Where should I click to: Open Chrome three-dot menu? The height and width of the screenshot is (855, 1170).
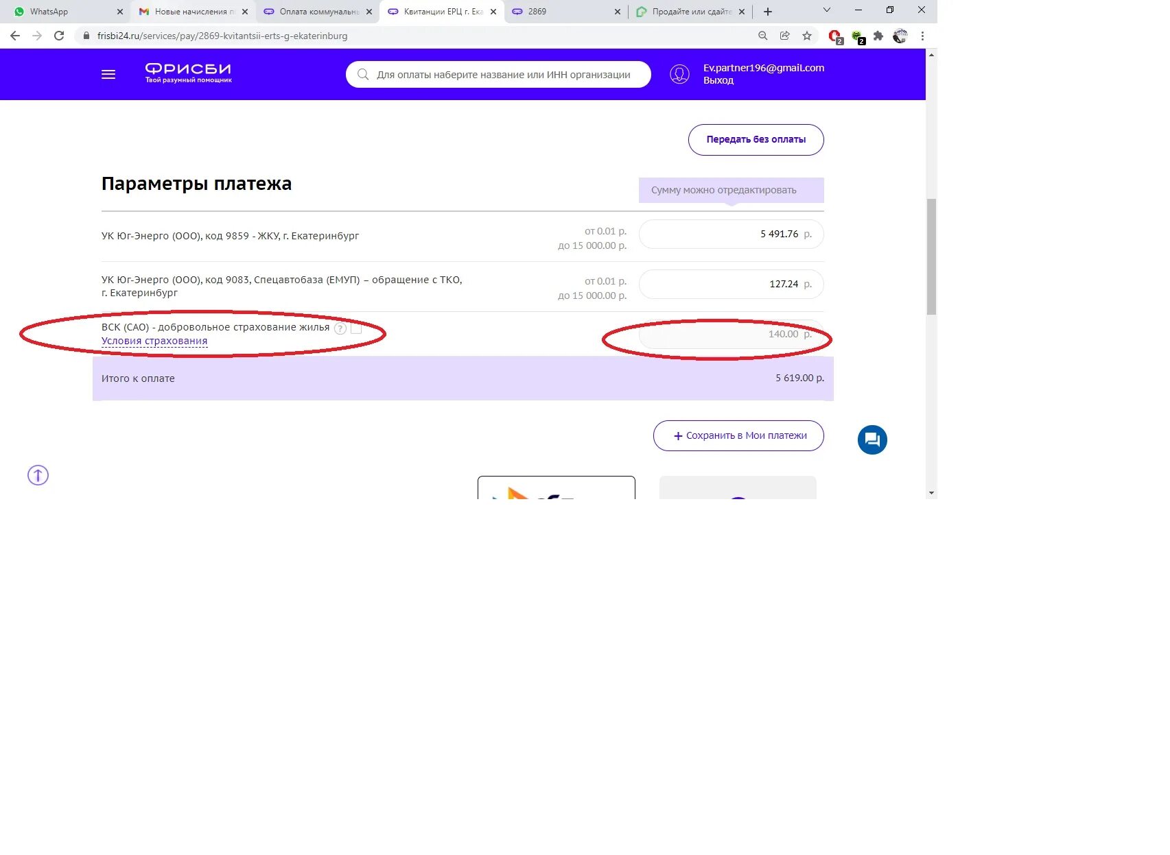click(923, 36)
